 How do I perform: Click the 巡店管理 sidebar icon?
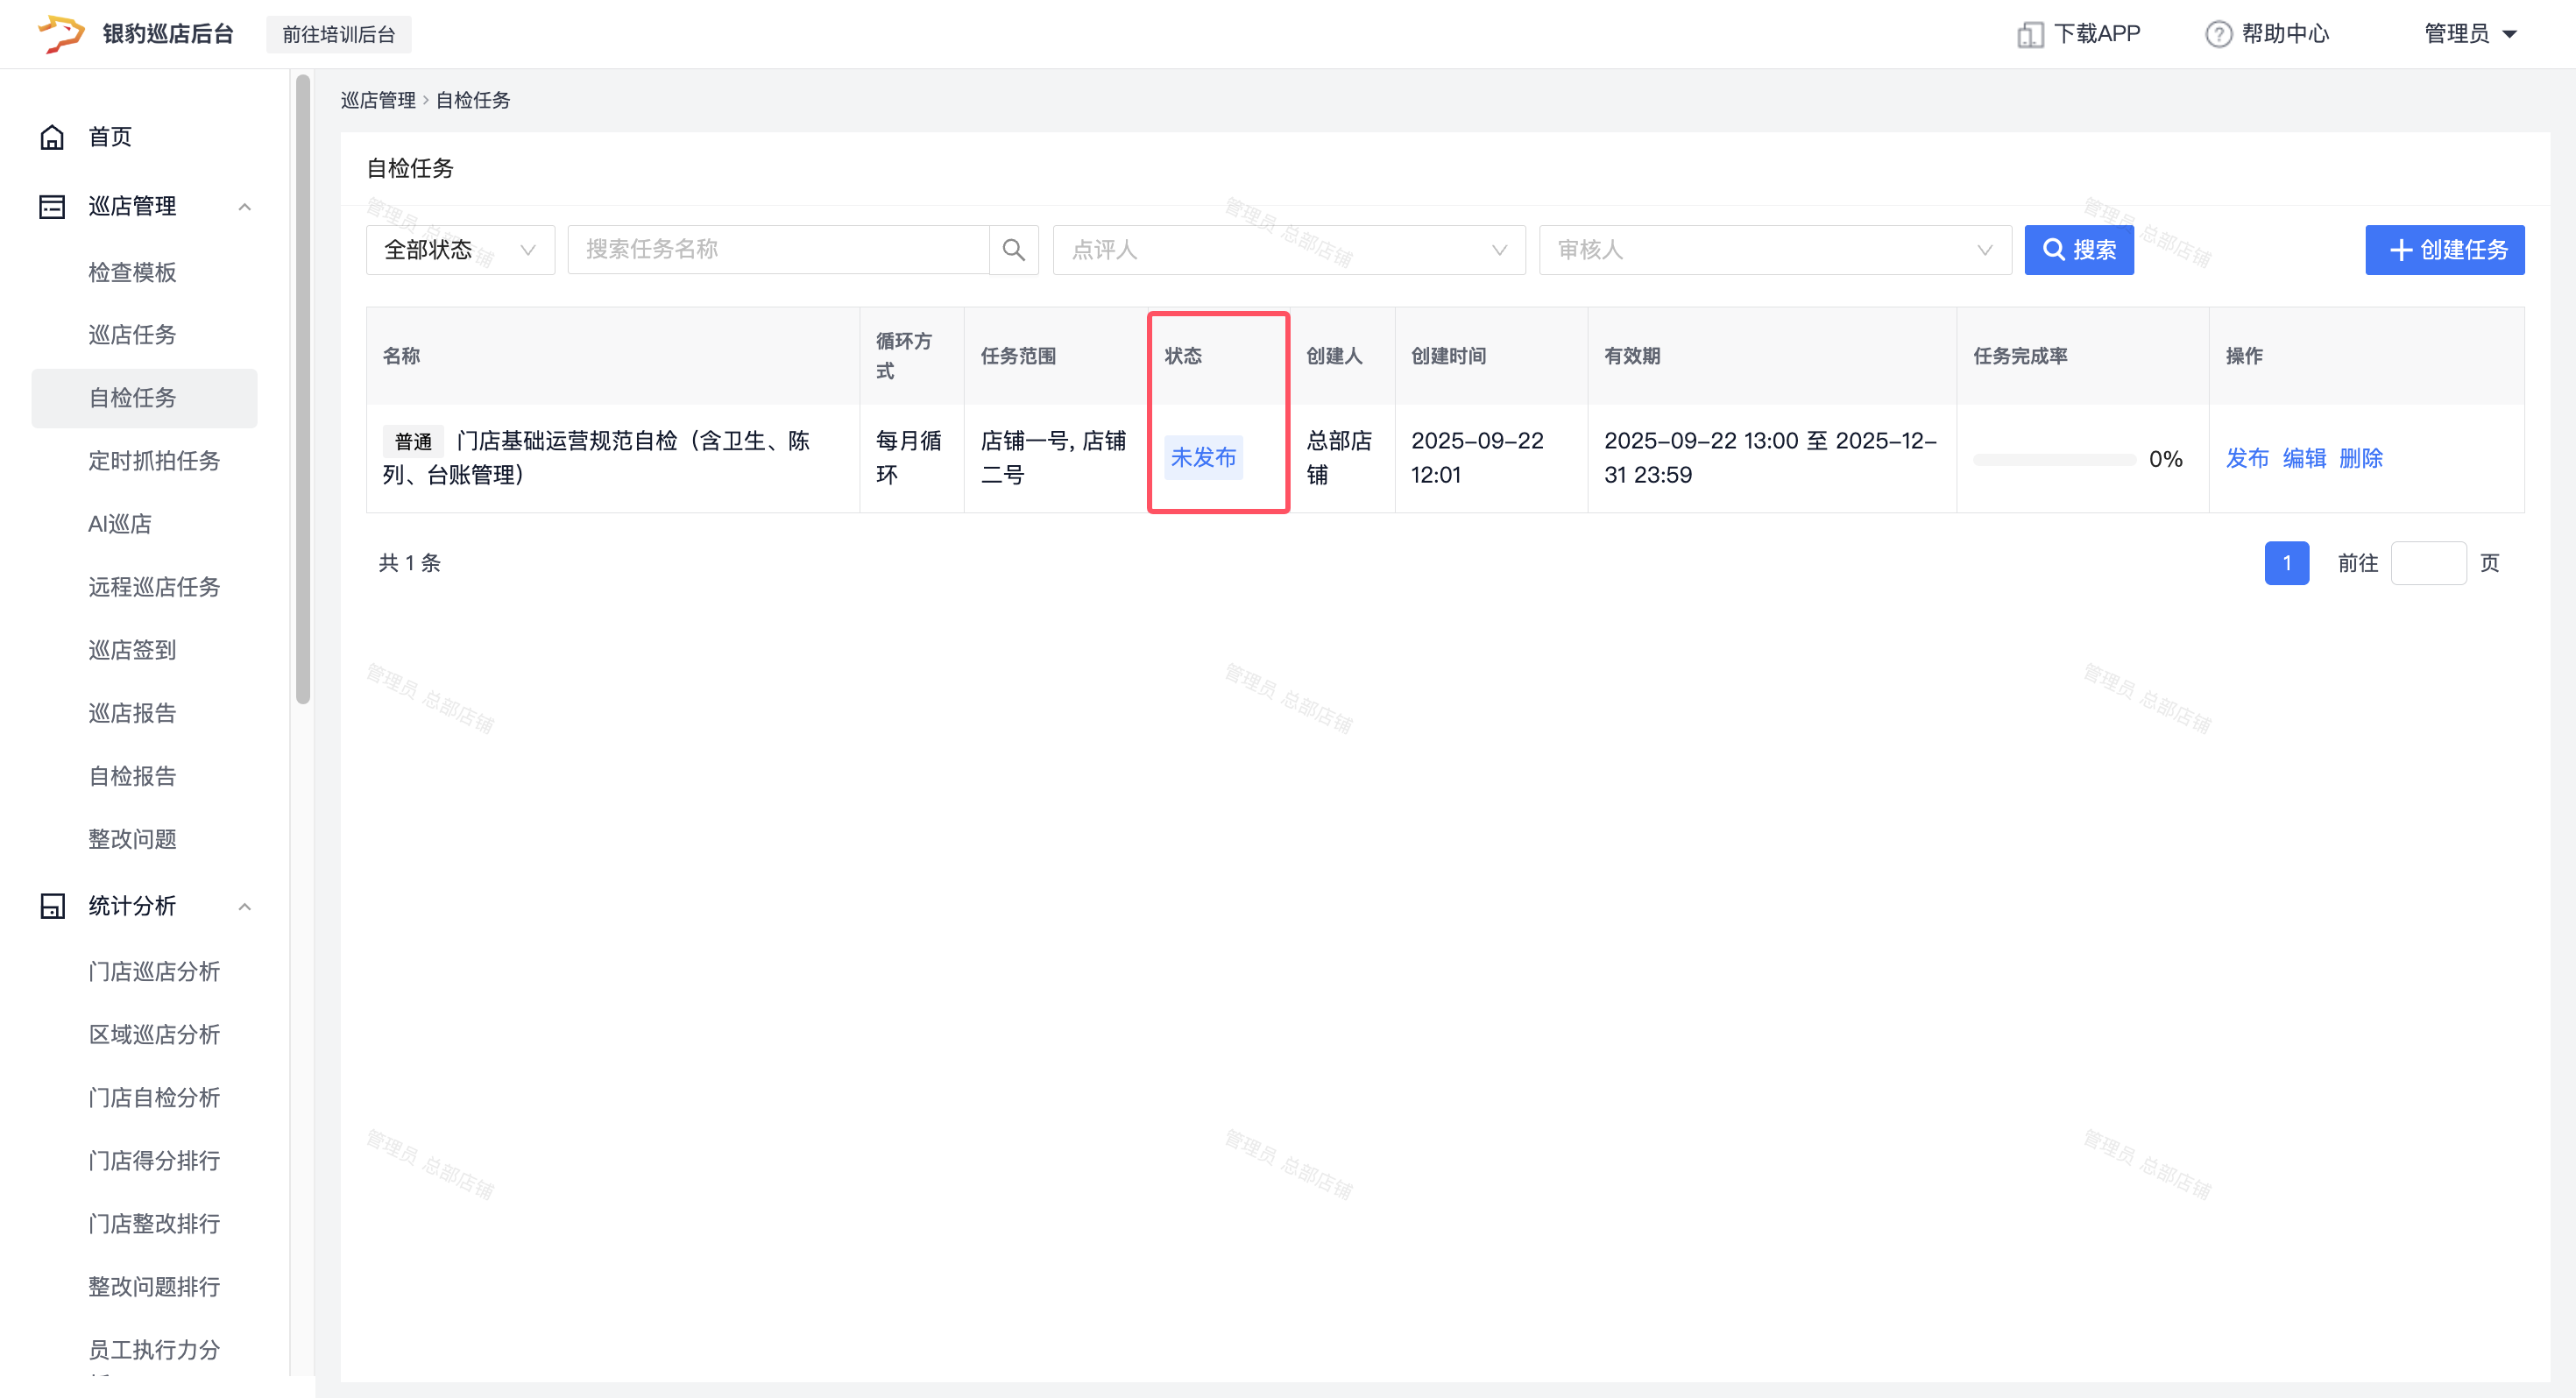coord(52,206)
